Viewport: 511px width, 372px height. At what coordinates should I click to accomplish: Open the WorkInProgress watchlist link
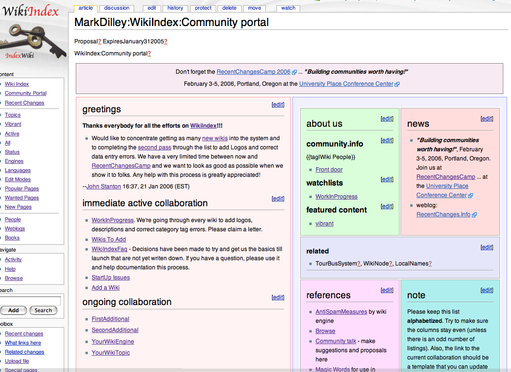(336, 197)
